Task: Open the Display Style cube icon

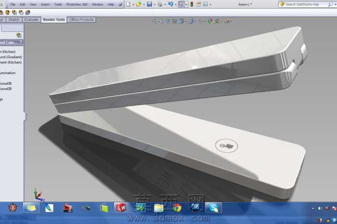Action: 191,21
